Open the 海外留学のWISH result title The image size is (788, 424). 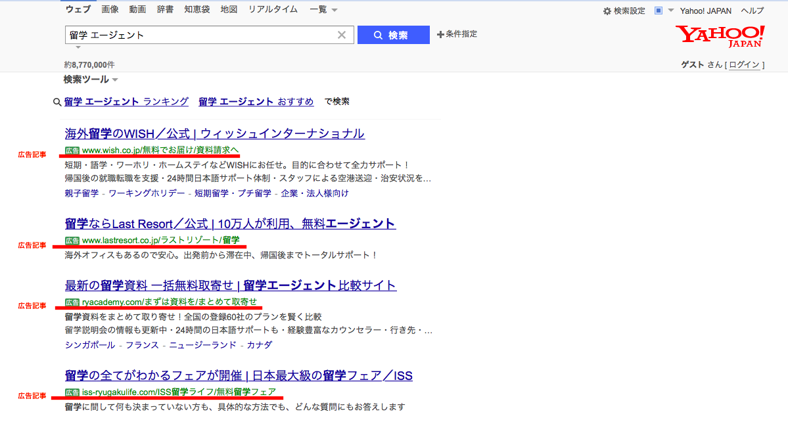point(214,133)
